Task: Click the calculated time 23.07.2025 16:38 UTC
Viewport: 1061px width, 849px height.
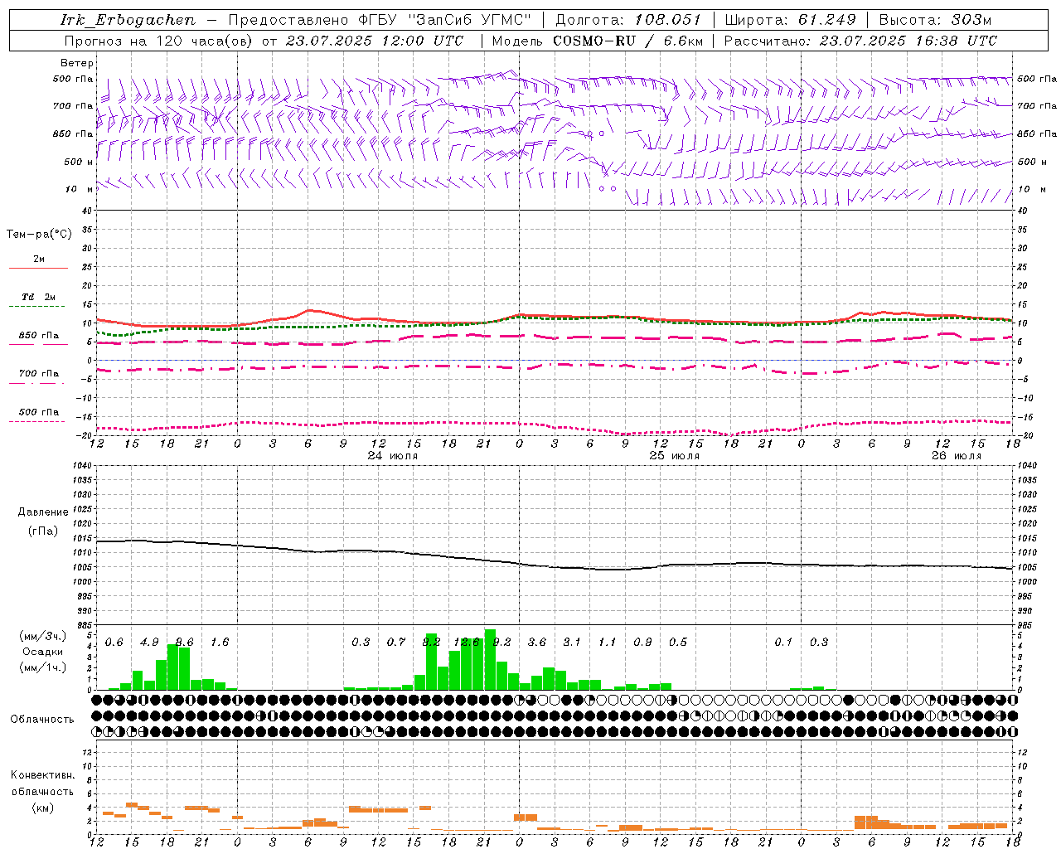Action: (x=908, y=41)
